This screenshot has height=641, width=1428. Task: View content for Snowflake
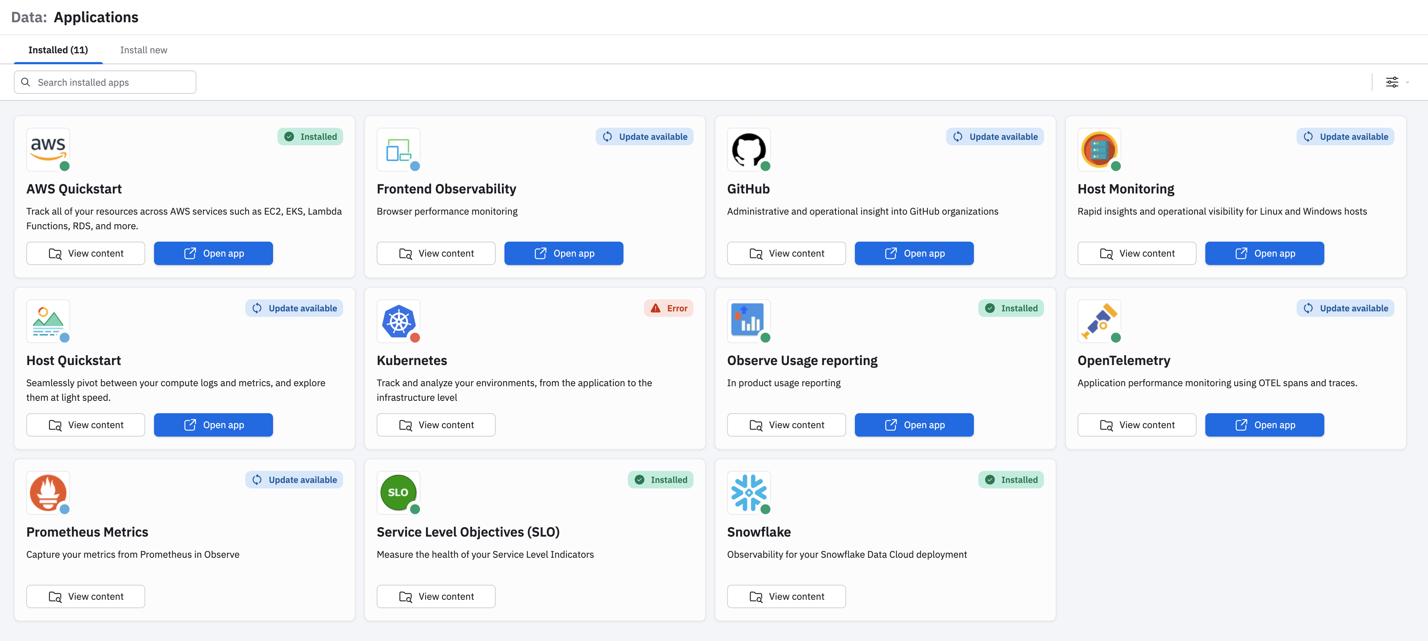coord(786,596)
